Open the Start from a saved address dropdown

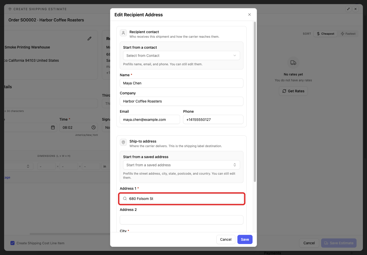click(181, 165)
